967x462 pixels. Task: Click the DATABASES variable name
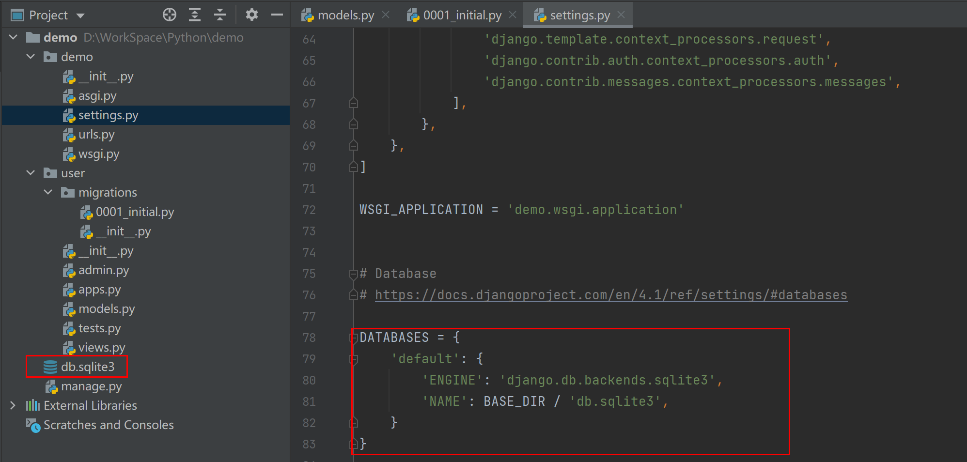coord(394,338)
